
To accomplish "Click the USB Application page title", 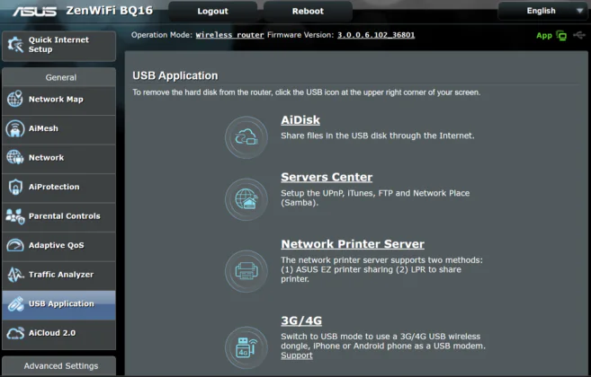I will click(x=175, y=75).
